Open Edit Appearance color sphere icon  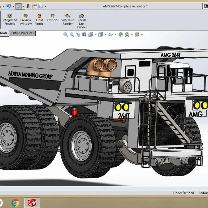tap(121, 35)
